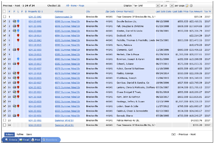Sort by Last Sale Date column

(163, 12)
